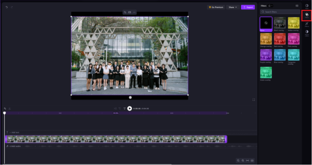Click the crop icon above the preview
The image size is (312, 165).
(125, 12)
